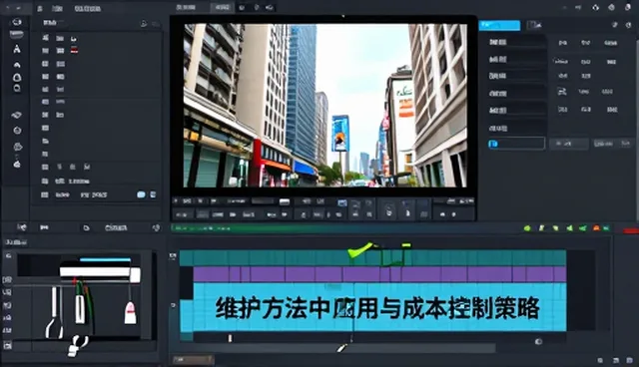Click the small white marker below the title clip
Viewport: 639px width, 367px height.
pyautogui.click(x=230, y=338)
